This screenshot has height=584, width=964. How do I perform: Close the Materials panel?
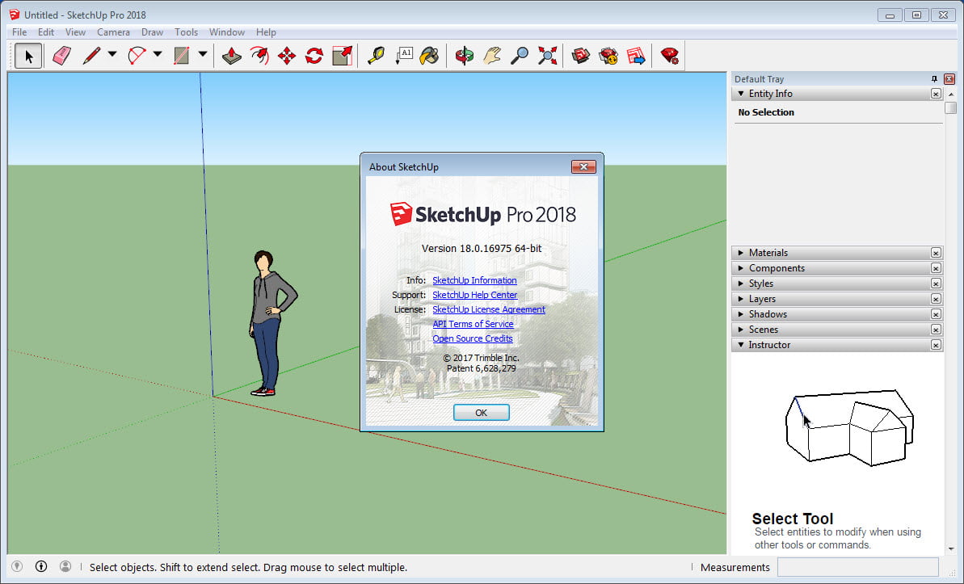pos(936,253)
